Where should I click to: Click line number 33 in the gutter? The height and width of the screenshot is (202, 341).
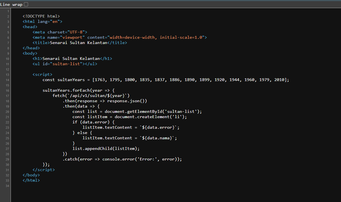pos(7,181)
